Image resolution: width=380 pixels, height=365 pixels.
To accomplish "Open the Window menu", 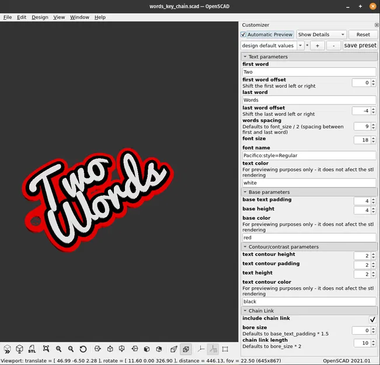I will 80,17.
